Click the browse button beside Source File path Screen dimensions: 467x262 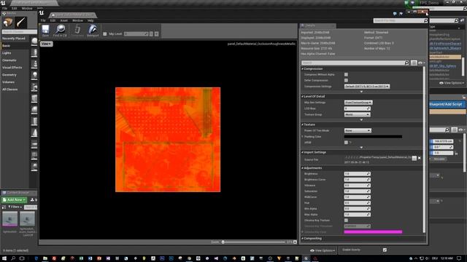(x=414, y=159)
